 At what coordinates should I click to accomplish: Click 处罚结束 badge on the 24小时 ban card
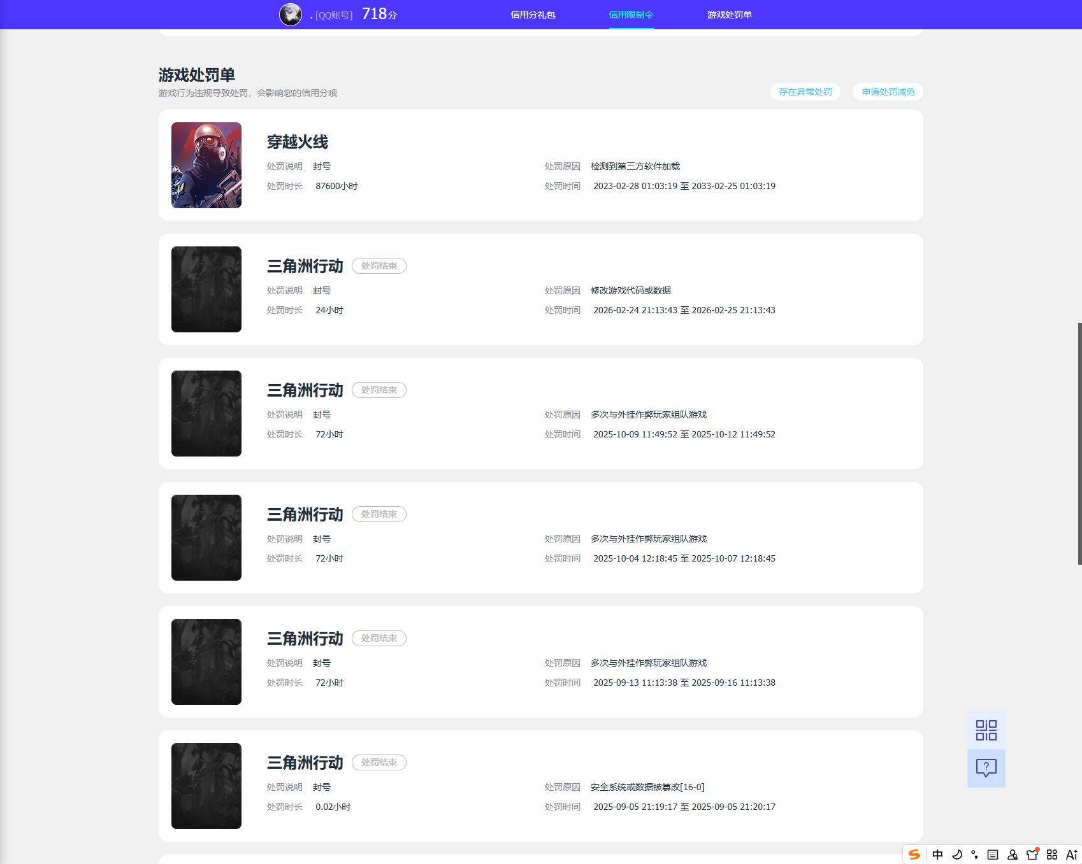click(x=379, y=266)
